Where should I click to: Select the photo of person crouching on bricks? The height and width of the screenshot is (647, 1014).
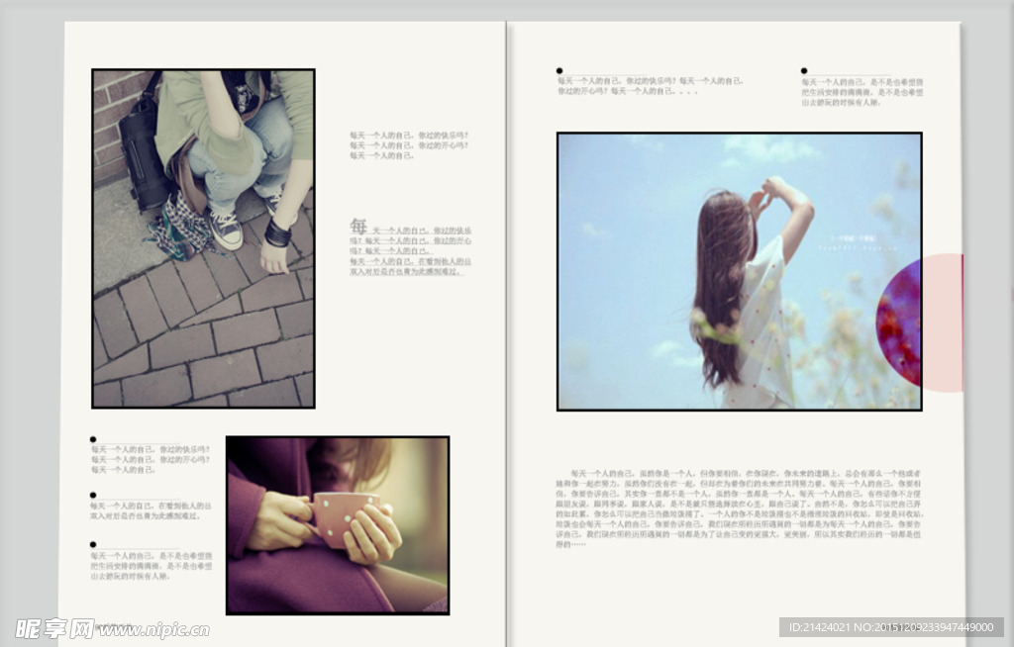203,238
